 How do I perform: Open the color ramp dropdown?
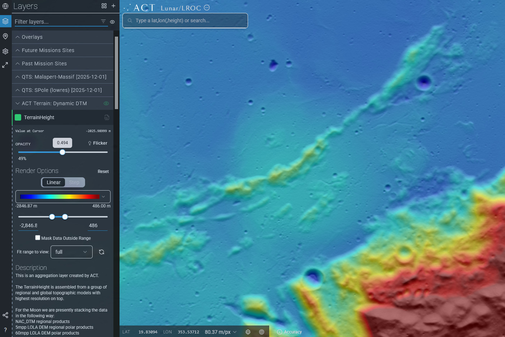coord(63,197)
